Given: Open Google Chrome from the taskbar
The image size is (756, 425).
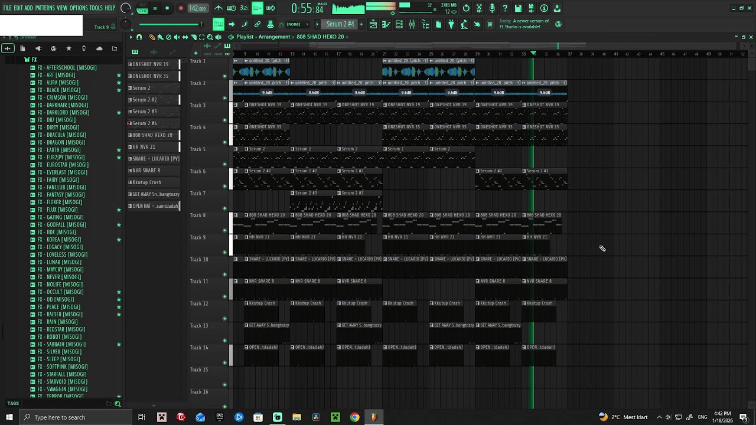Looking at the screenshot, I should click(x=354, y=417).
